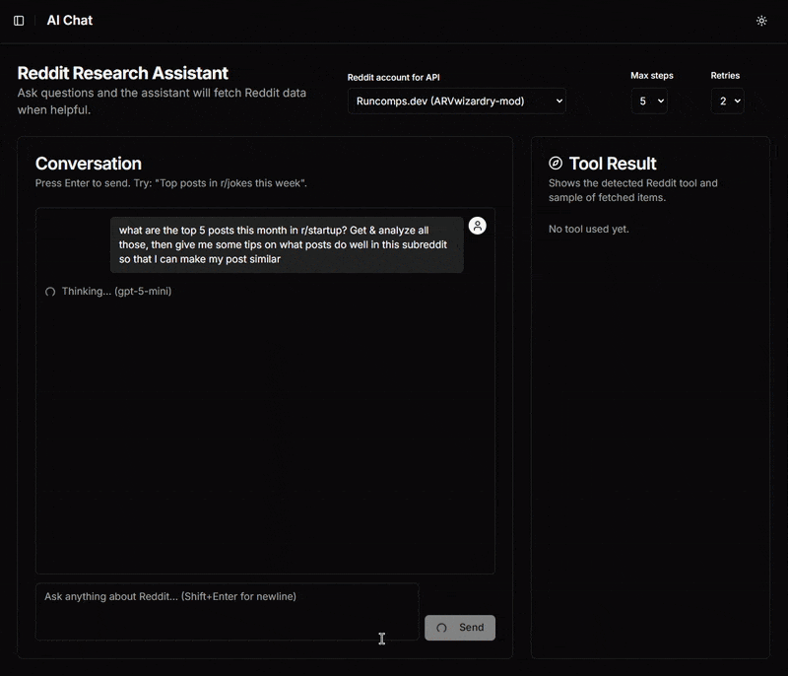
Task: Focus the Ask anything about Reddit textbox
Action: click(227, 611)
